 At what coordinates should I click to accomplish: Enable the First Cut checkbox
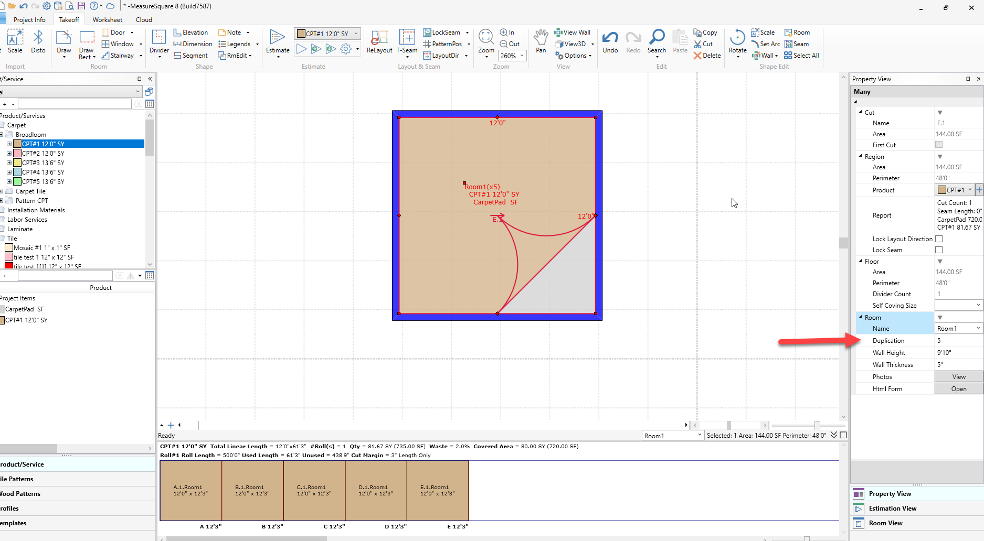point(939,145)
